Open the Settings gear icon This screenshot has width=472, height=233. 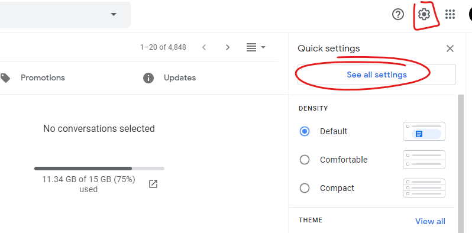tap(424, 14)
